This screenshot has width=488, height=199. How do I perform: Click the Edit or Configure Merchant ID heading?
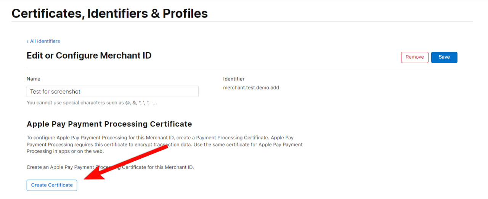coord(89,56)
